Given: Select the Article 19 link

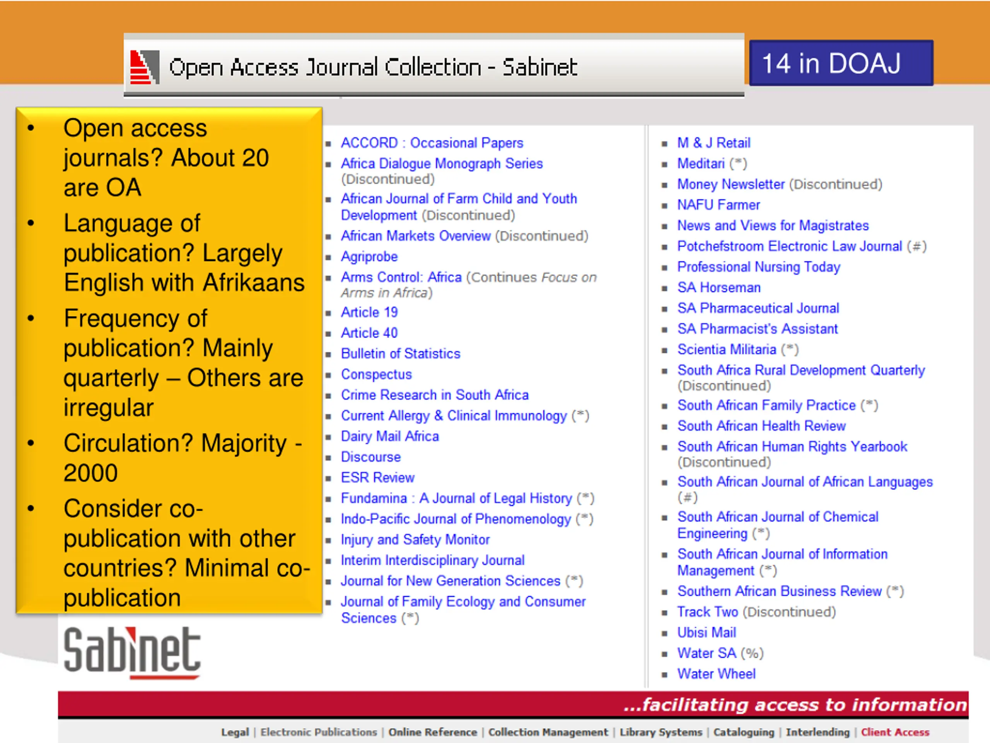Looking at the screenshot, I should tap(369, 312).
